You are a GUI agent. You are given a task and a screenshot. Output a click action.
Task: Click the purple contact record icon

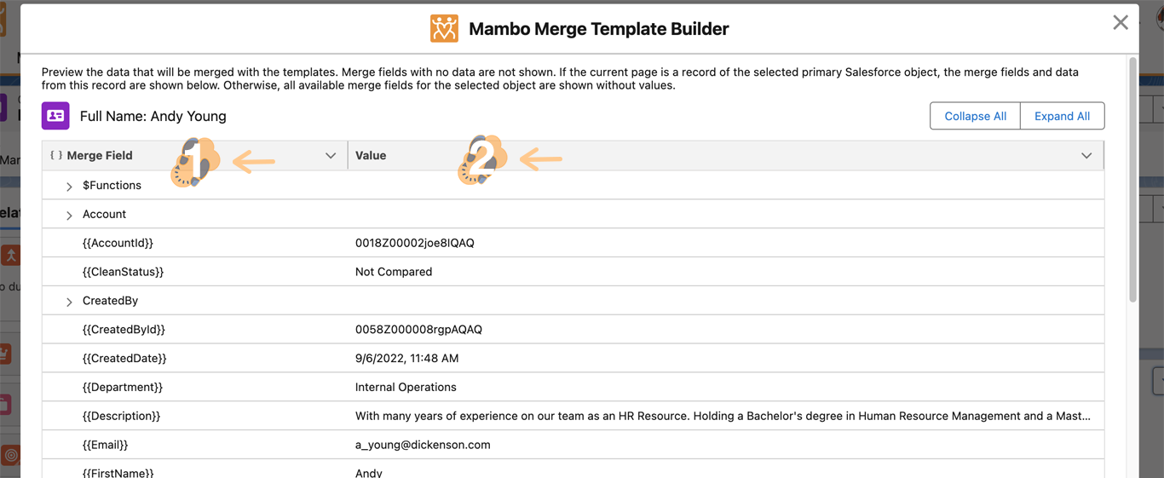click(55, 116)
